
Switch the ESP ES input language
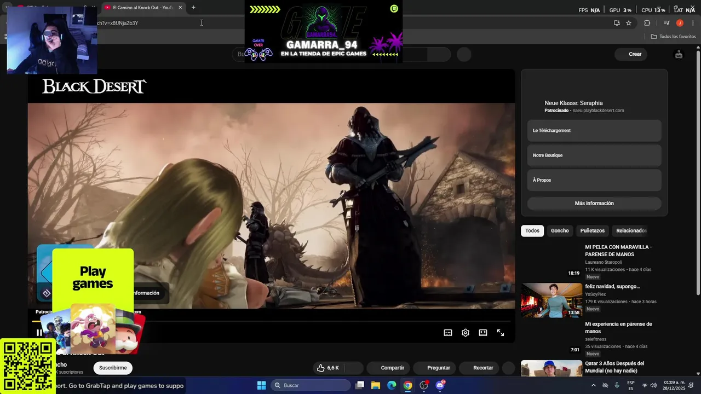pos(631,385)
